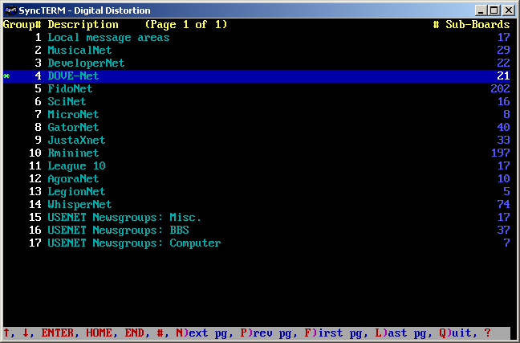Click L)ast pg command

click(x=400, y=333)
